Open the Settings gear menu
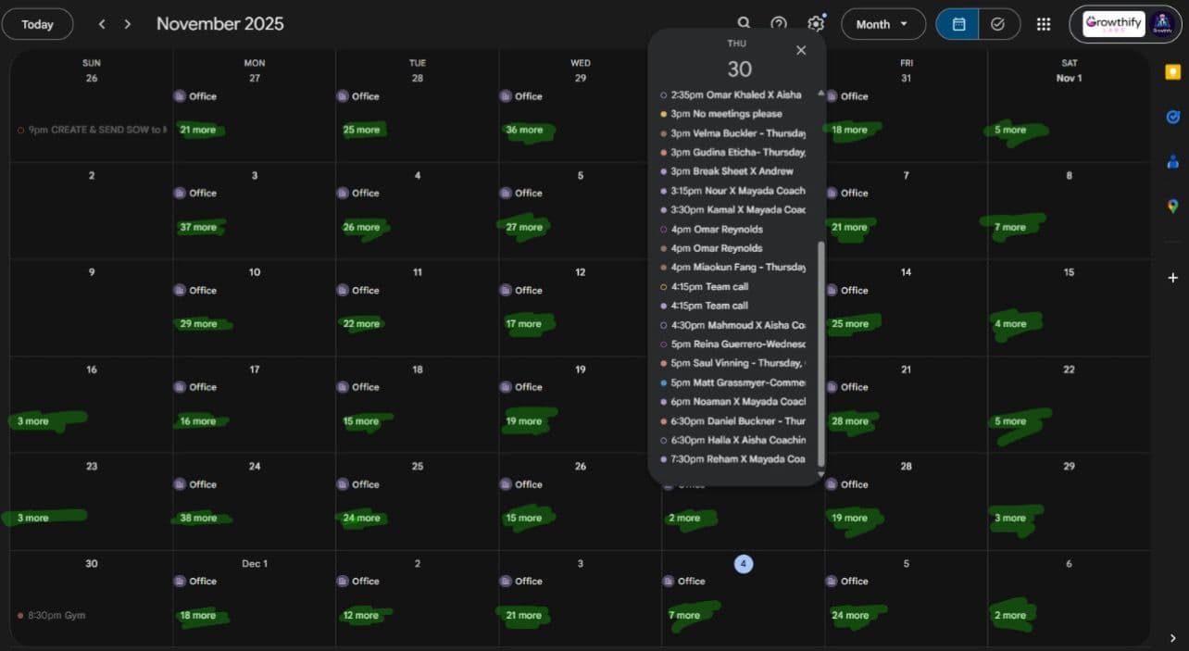 (815, 24)
